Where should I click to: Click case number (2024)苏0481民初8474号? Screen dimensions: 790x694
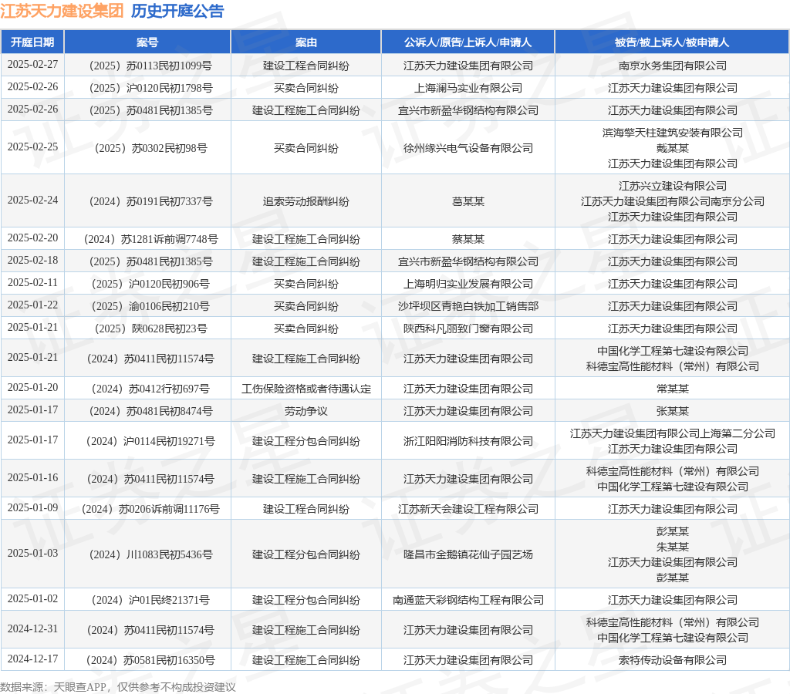coord(150,412)
